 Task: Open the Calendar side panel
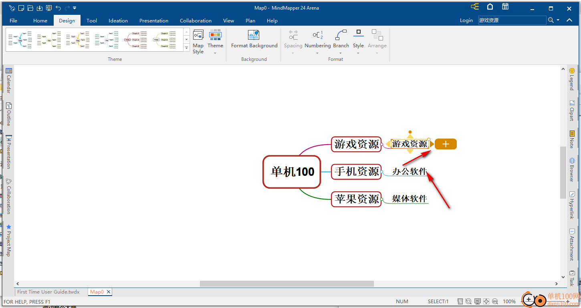(x=8, y=81)
